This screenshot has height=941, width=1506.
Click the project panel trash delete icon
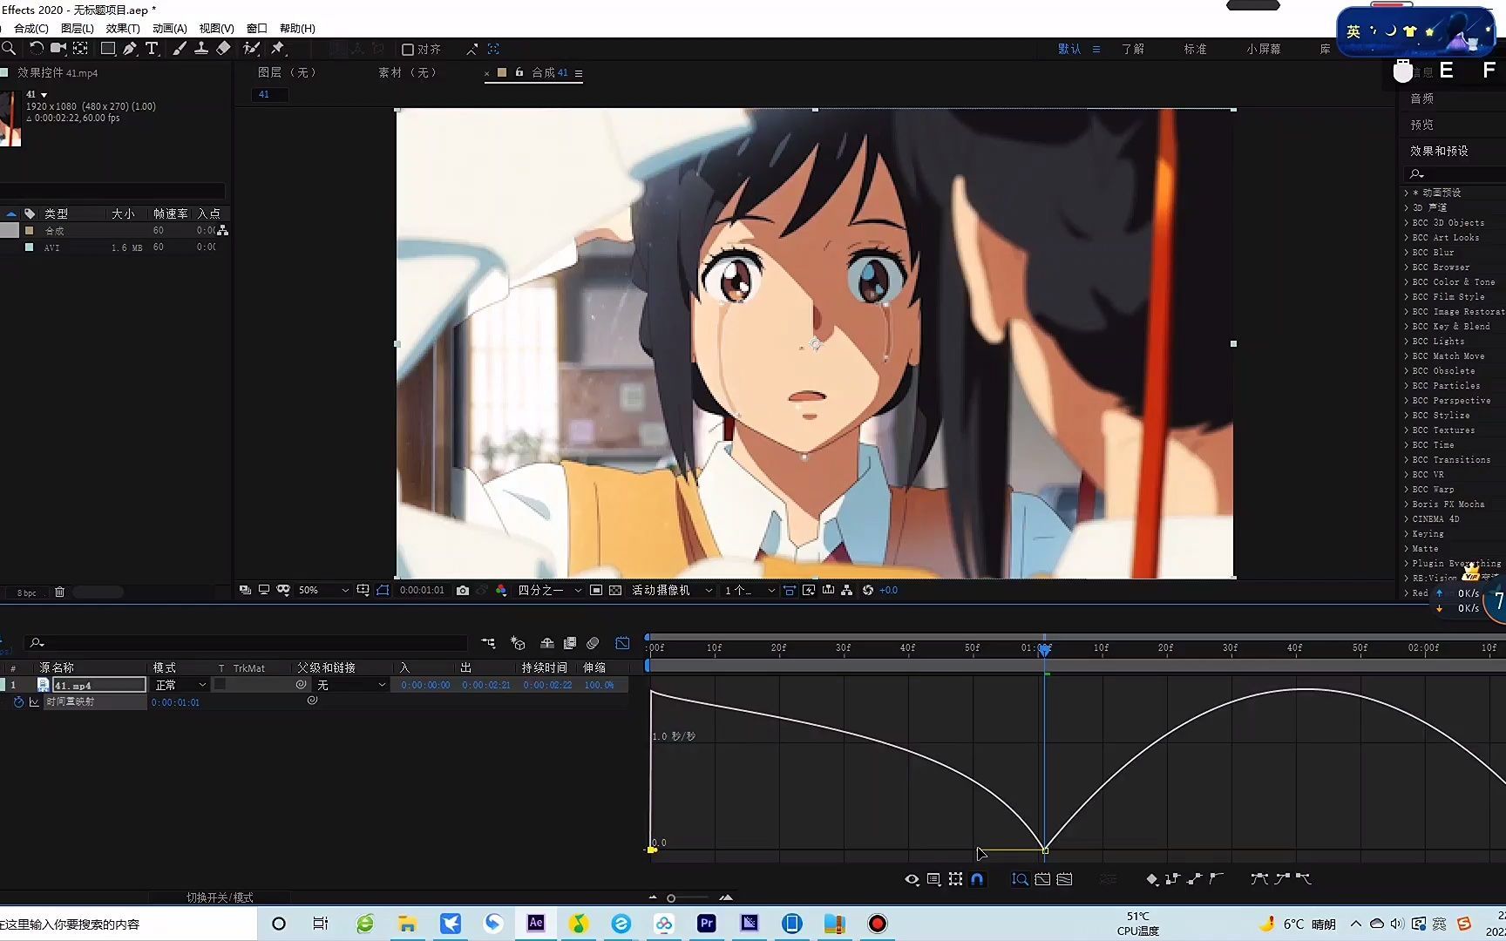tap(59, 592)
